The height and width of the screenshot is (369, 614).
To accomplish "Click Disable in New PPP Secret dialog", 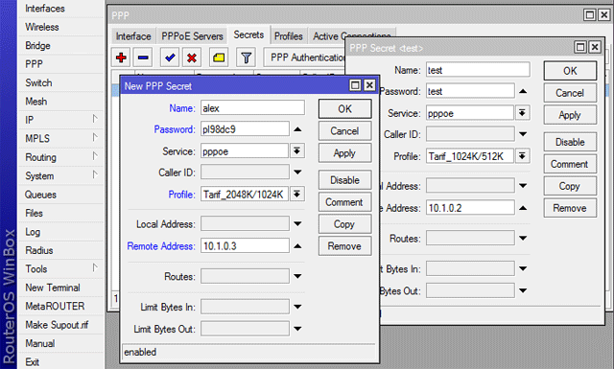I will pyautogui.click(x=345, y=180).
